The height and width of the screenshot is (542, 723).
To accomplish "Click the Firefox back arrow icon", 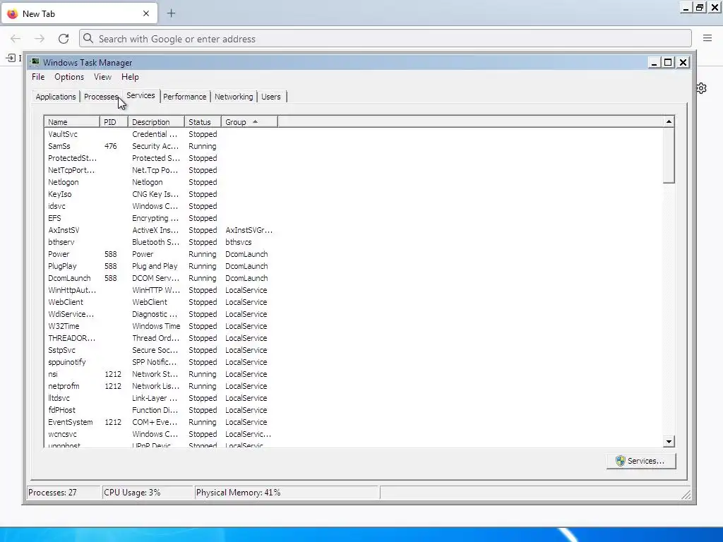I will (x=16, y=39).
